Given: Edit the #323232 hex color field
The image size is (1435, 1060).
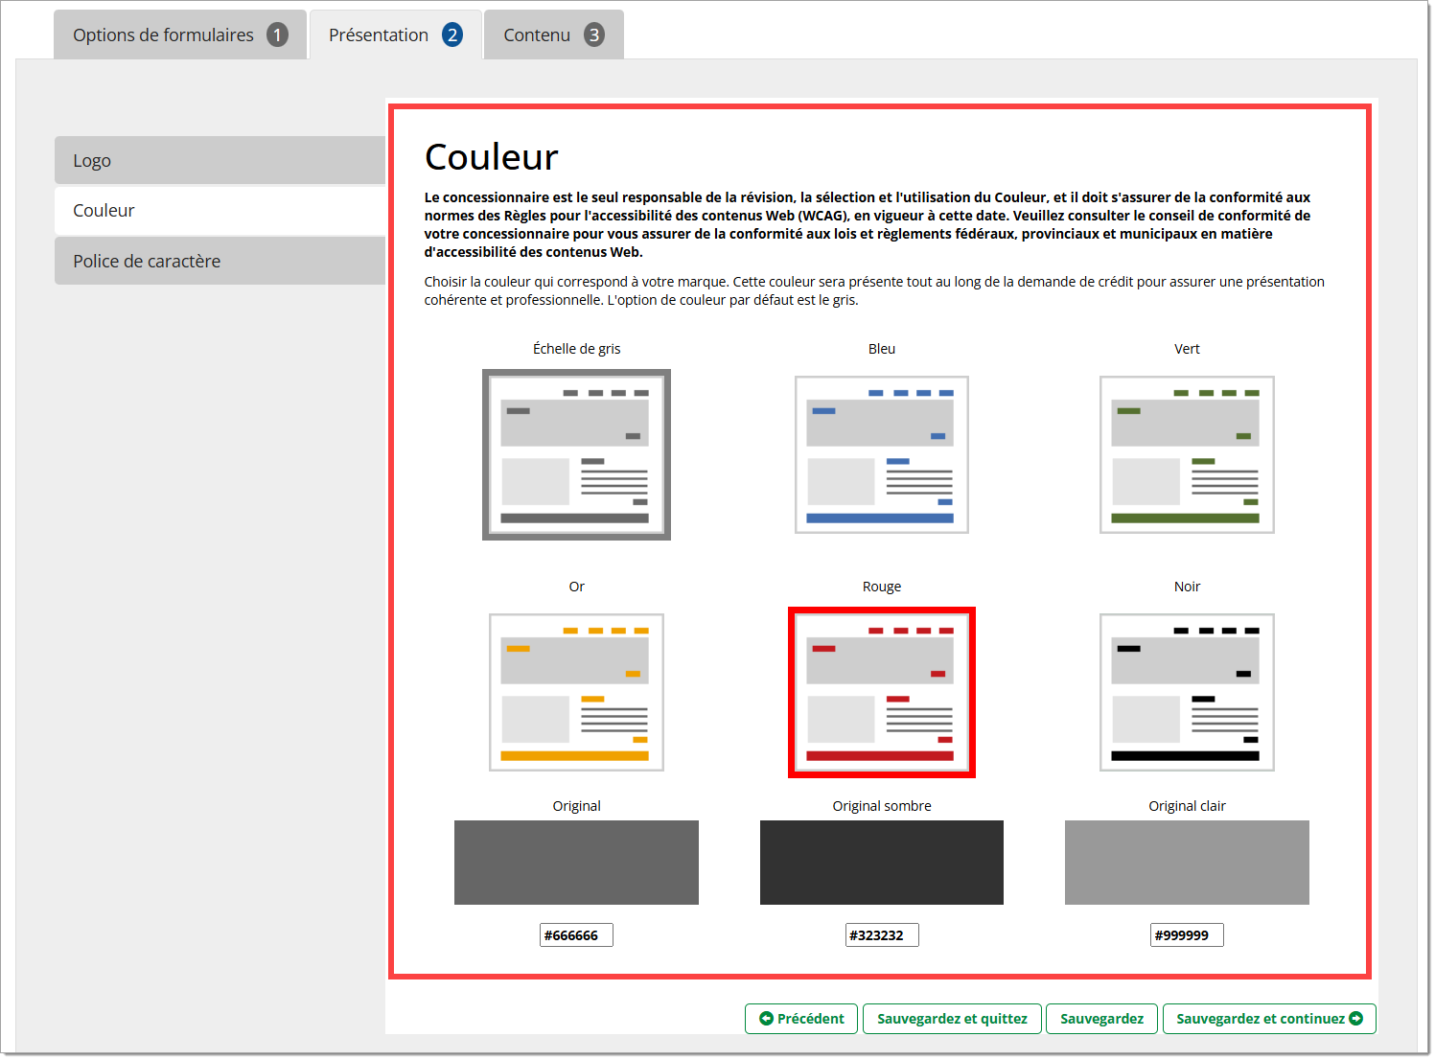Looking at the screenshot, I should point(881,935).
